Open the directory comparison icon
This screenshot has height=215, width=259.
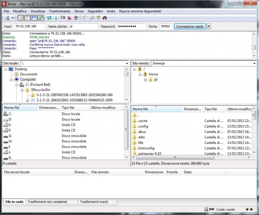point(85,18)
